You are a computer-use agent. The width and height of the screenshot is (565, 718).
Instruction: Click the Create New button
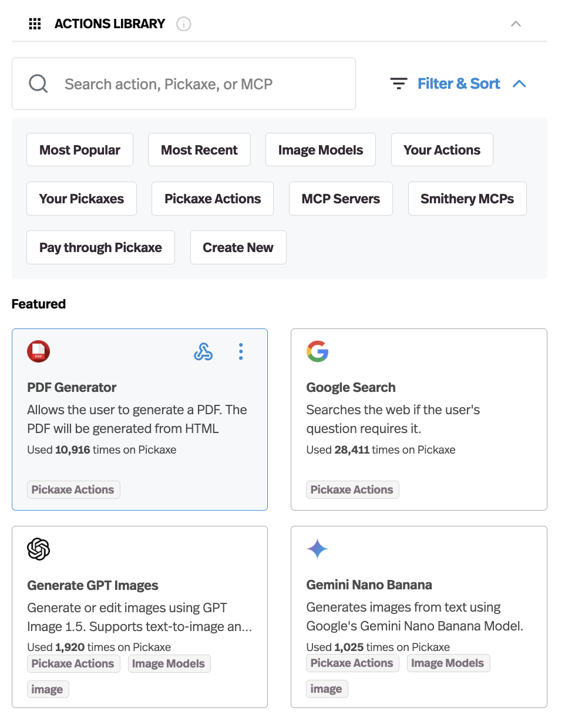click(x=238, y=247)
